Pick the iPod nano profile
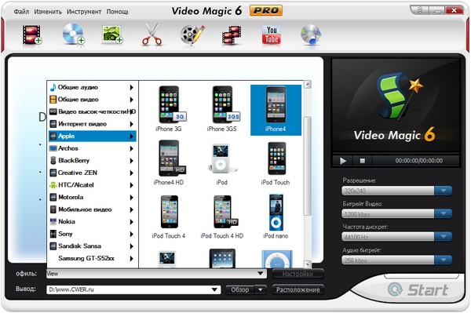471x313 pixels. [x=276, y=217]
